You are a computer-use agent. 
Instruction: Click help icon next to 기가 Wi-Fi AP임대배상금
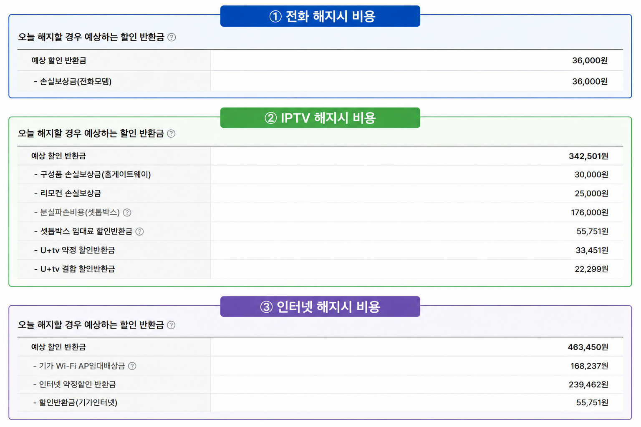tap(132, 366)
